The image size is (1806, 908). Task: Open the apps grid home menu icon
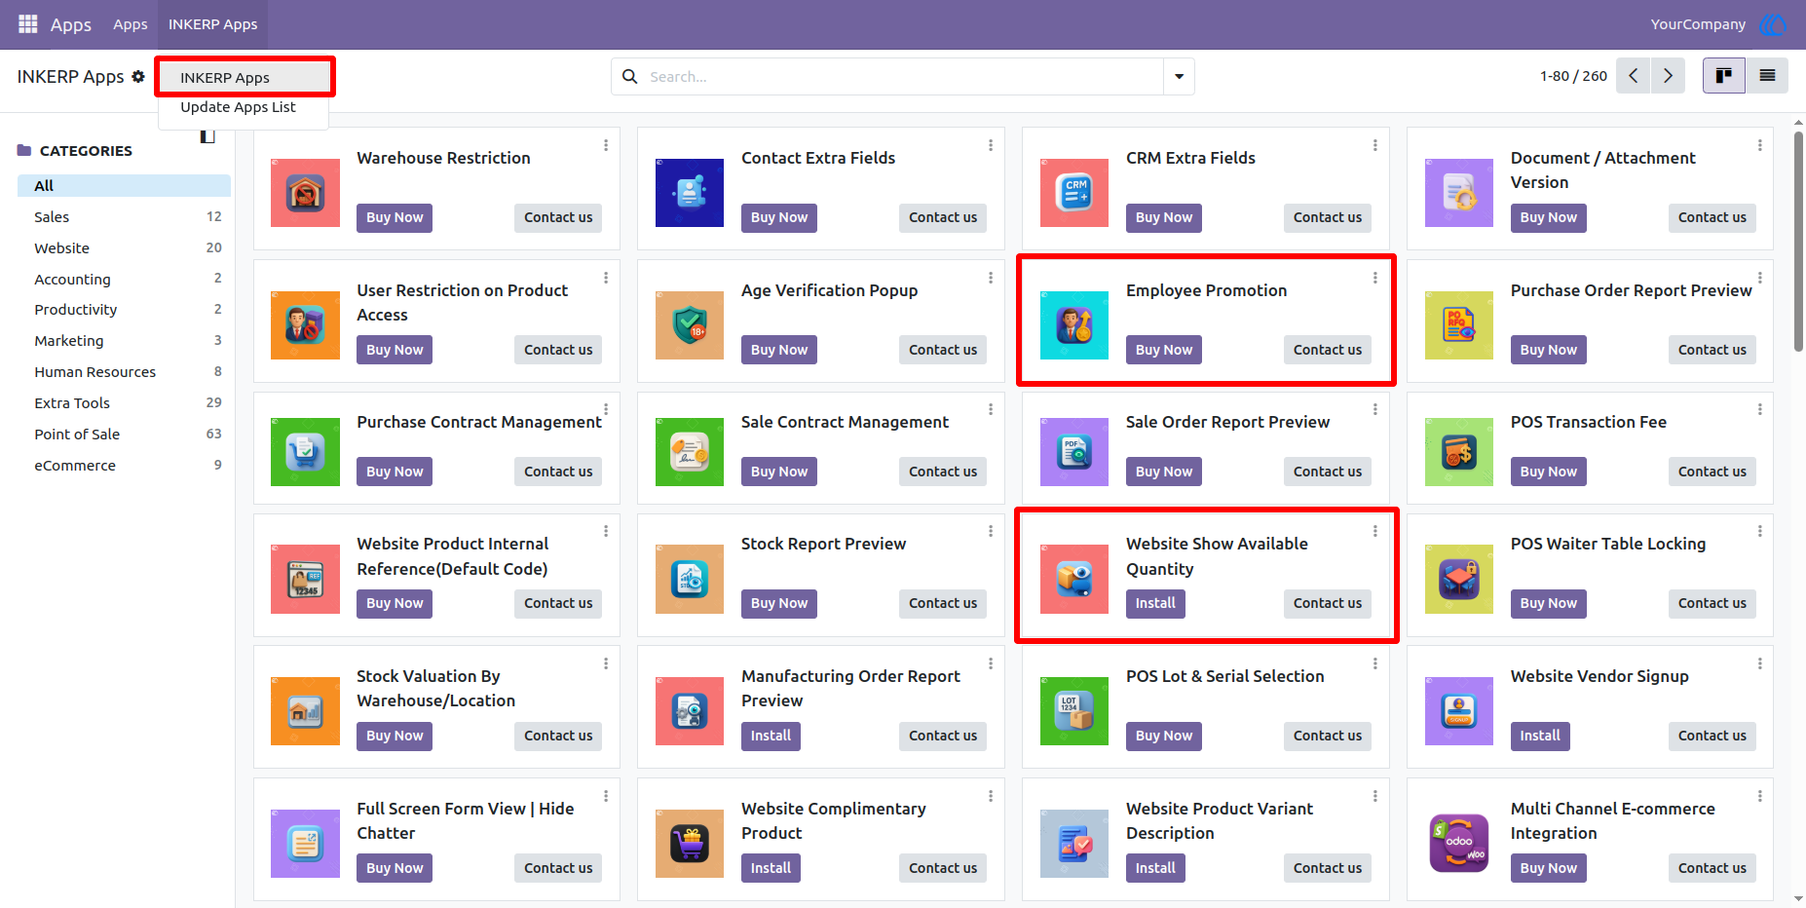pos(28,23)
